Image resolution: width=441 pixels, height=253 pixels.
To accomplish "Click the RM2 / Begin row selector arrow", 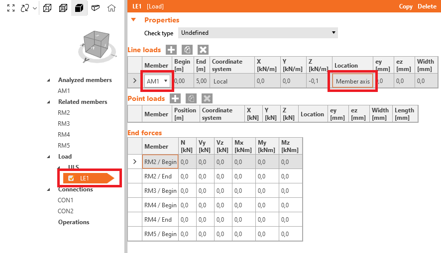I will coord(135,162).
